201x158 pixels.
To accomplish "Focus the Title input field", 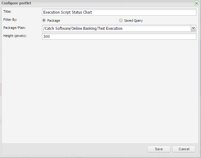I will [119, 12].
